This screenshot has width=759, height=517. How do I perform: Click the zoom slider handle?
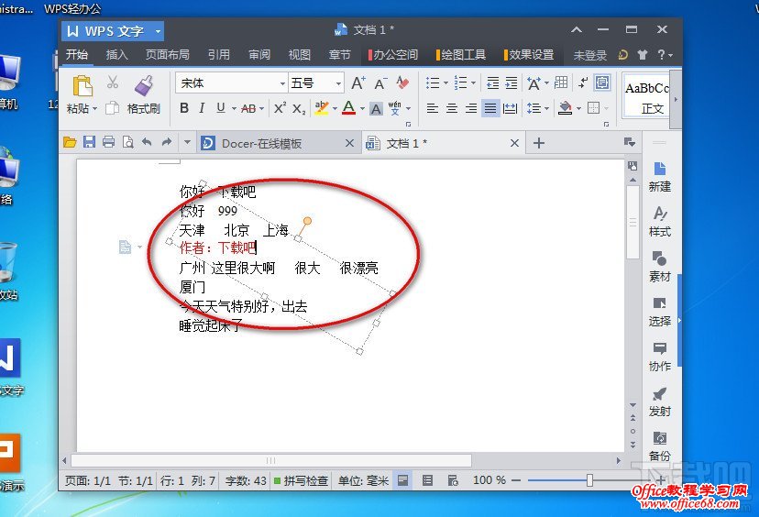589,480
